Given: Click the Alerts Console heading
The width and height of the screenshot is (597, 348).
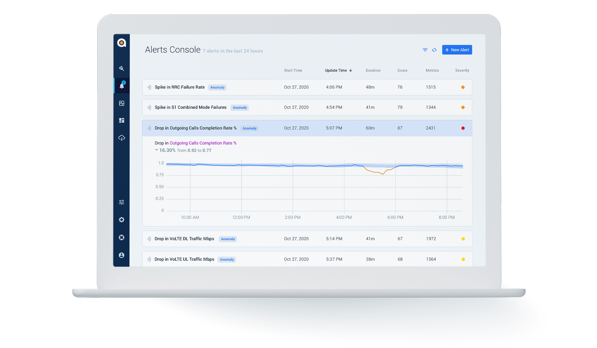Looking at the screenshot, I should click(173, 49).
